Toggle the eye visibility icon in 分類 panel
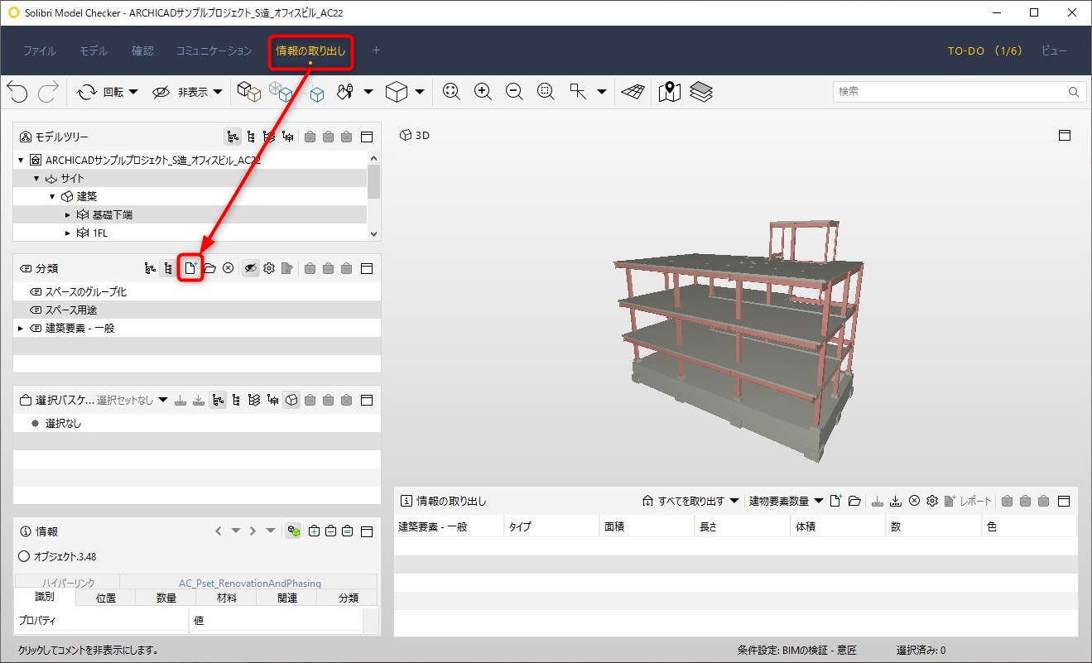The width and height of the screenshot is (1092, 663). coord(250,268)
